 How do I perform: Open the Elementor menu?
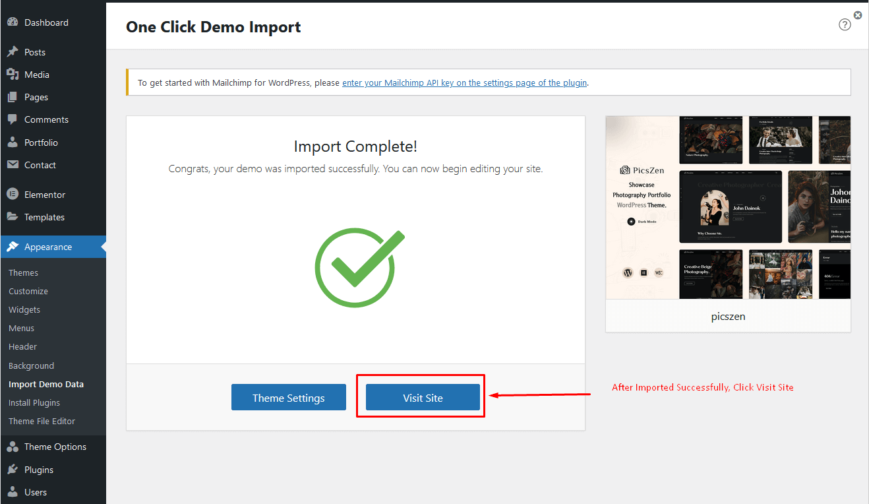(x=45, y=195)
